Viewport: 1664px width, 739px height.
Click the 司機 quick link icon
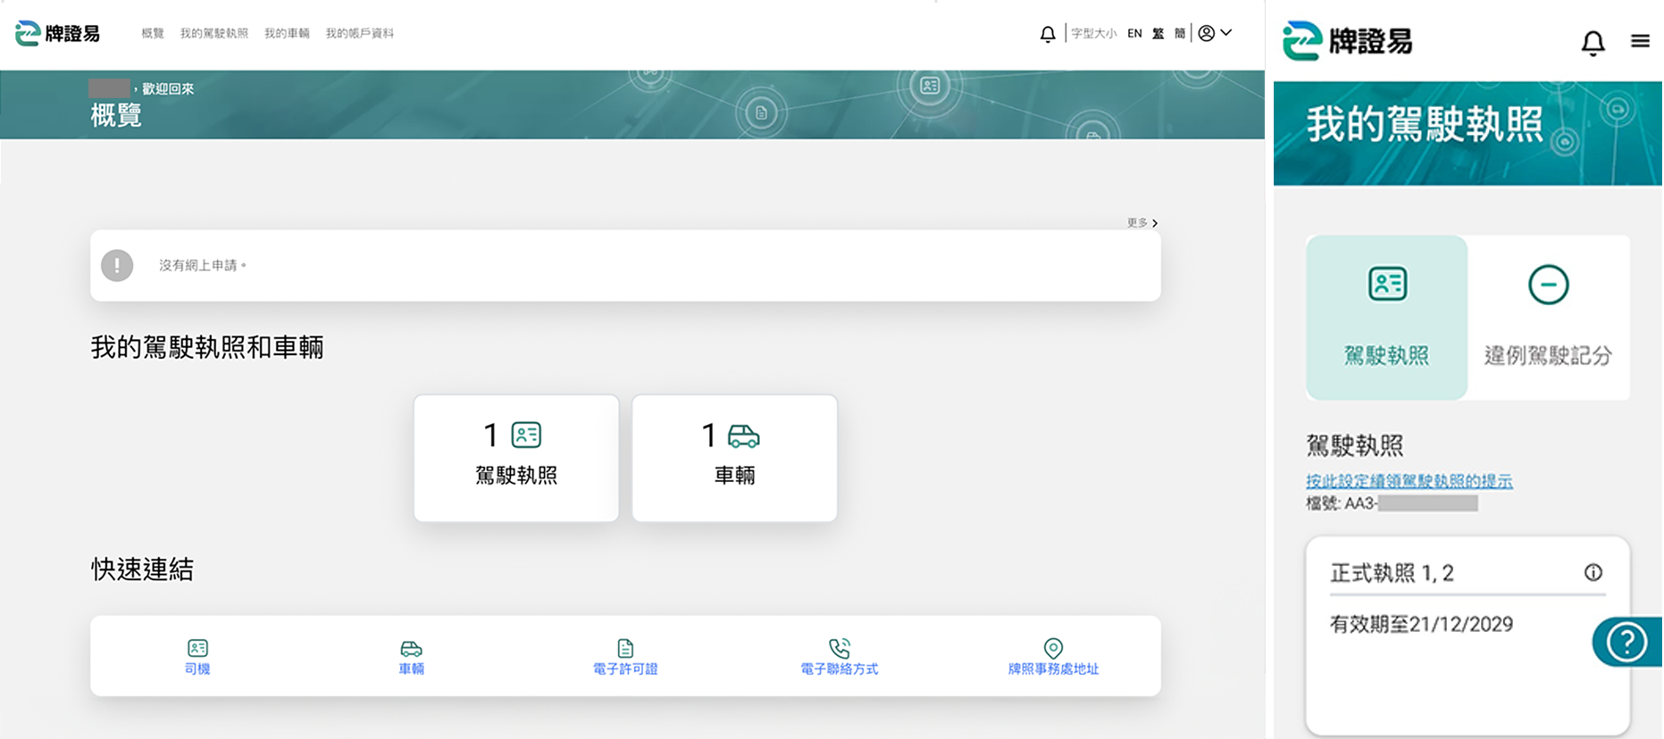[197, 647]
